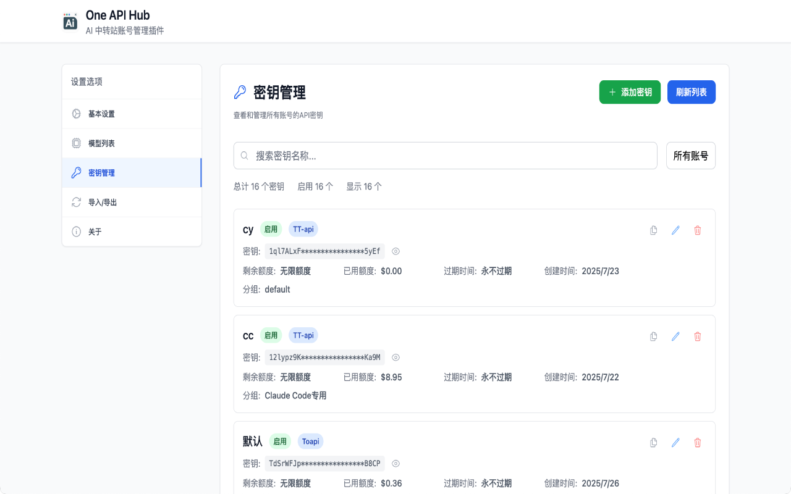Click the 关于 info icon in sidebar

(75, 232)
